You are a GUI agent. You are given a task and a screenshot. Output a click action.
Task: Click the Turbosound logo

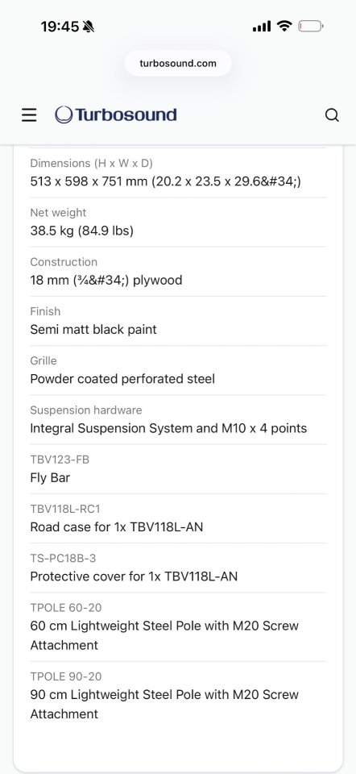(116, 114)
